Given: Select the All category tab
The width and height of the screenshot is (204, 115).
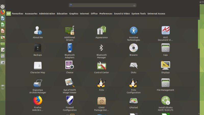Looking at the screenshot, I should pyautogui.click(x=8, y=14).
